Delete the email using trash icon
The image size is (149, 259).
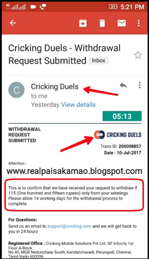point(102,23)
